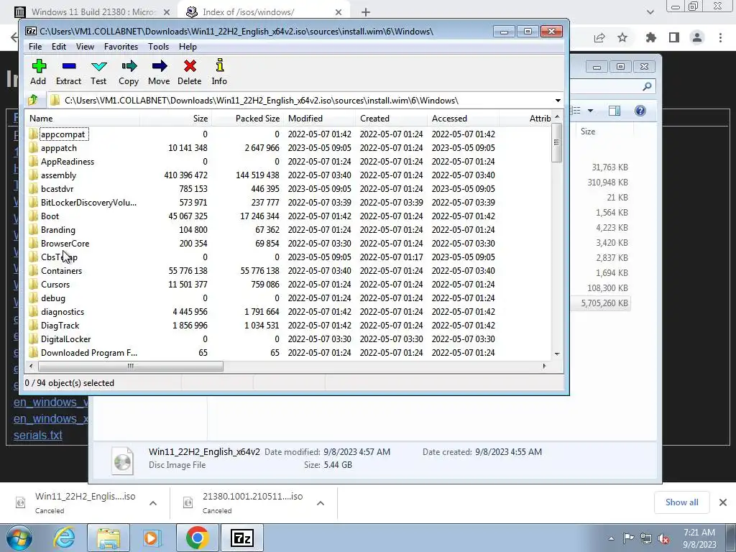Viewport: 736px width, 552px height.
Task: Open the Chrome three-dot menu
Action: (720, 37)
